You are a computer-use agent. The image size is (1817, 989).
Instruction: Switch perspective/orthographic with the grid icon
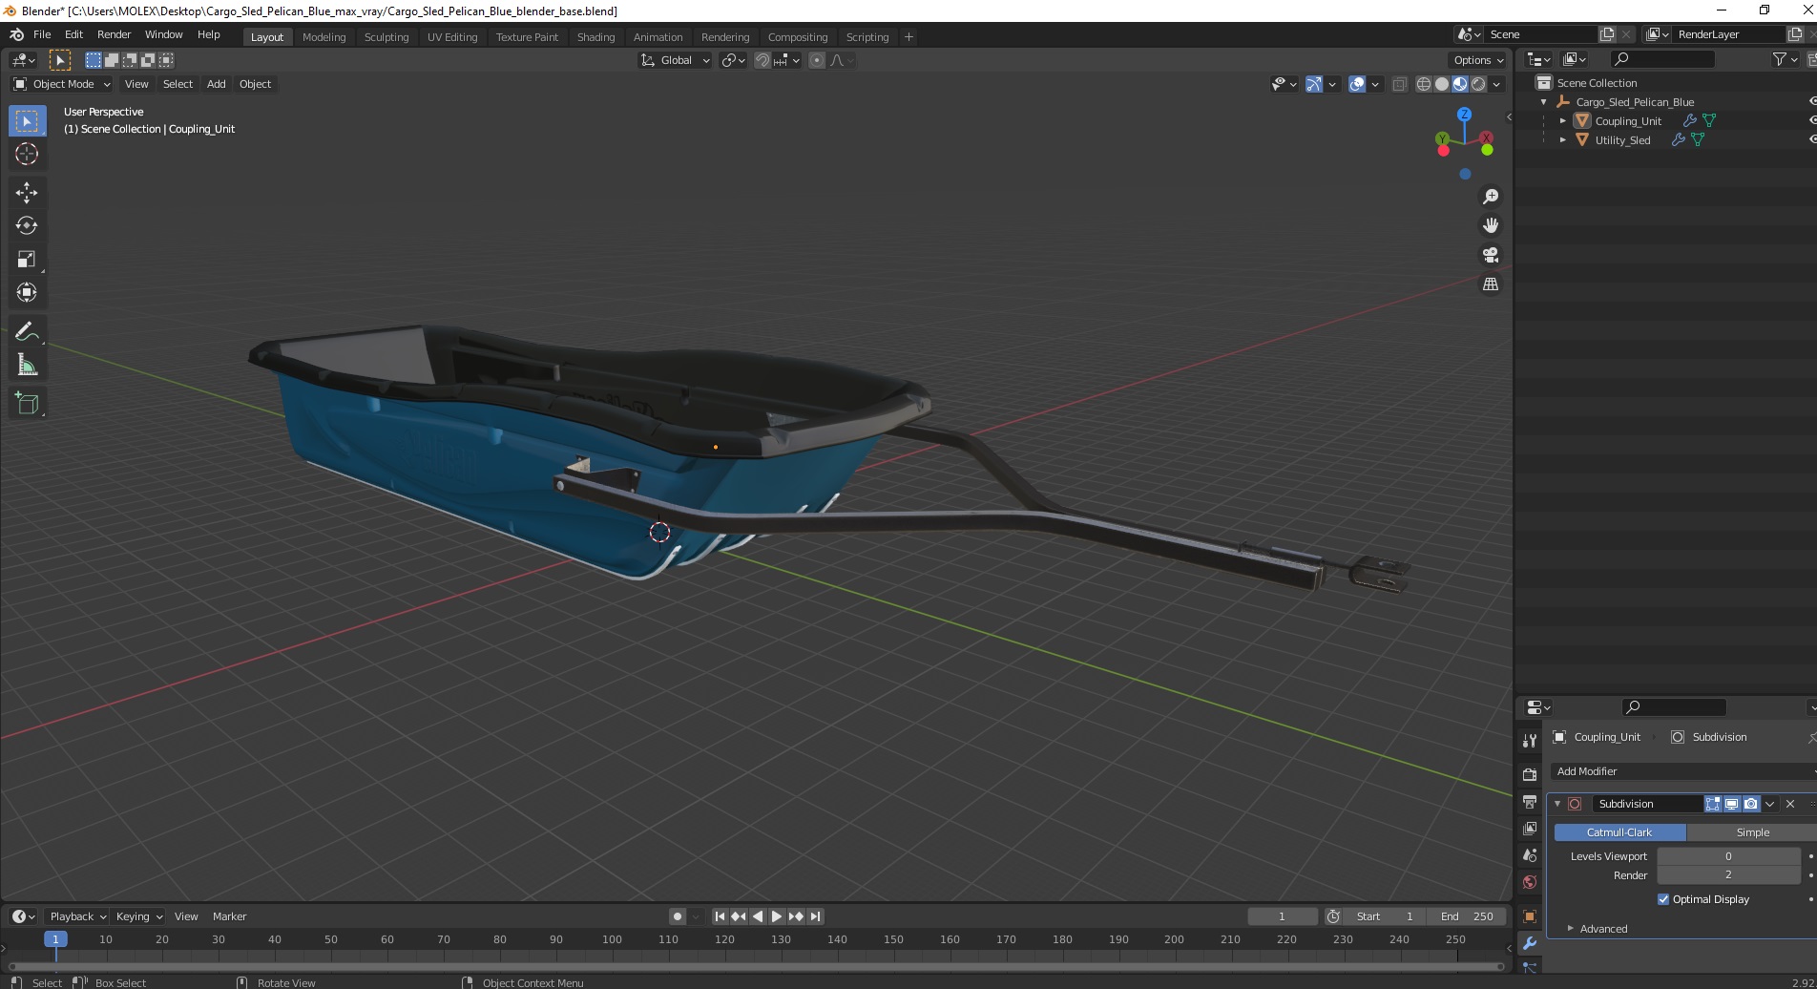1491,285
